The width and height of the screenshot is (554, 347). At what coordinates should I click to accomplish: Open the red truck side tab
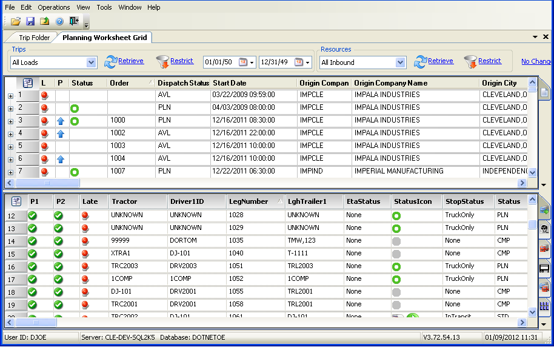pyautogui.click(x=544, y=248)
